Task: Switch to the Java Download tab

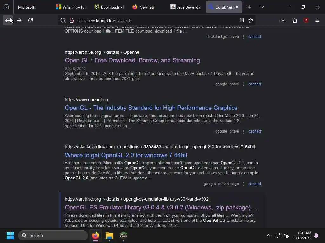Action: 186,7
